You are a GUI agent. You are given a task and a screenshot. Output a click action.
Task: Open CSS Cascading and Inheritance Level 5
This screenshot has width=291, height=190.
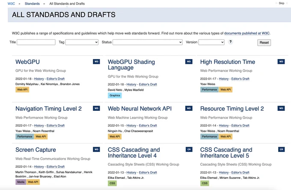pyautogui.click(x=226, y=152)
